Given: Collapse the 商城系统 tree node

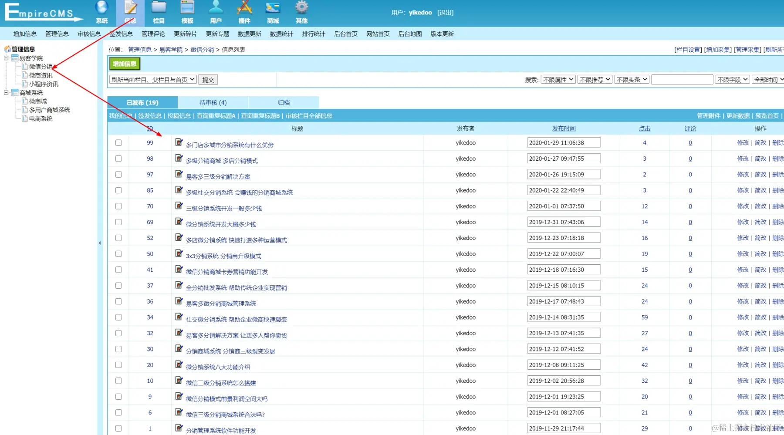Looking at the screenshot, I should [x=6, y=92].
